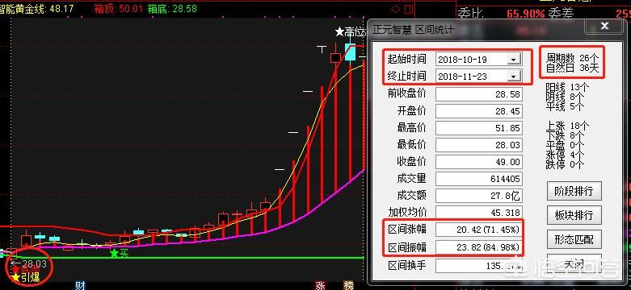631x290 pixels.
Task: Click the cyan candlestick at the peak
Action: coord(350,52)
